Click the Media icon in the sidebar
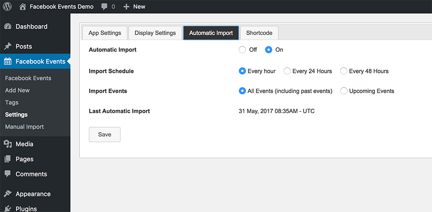Viewport: 432px width, 212px height. click(x=8, y=144)
